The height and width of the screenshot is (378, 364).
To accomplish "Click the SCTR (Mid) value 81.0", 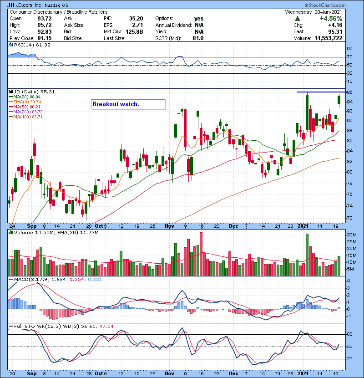I will (x=198, y=38).
